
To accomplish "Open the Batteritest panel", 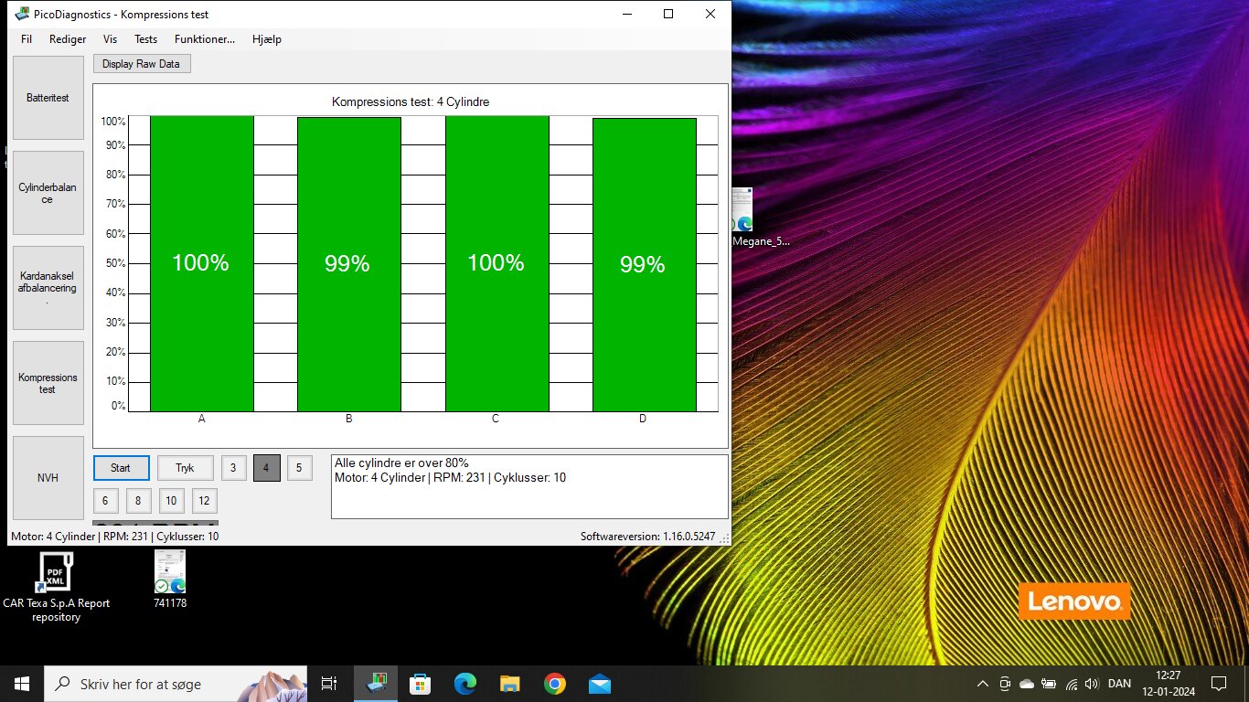I will [48, 98].
